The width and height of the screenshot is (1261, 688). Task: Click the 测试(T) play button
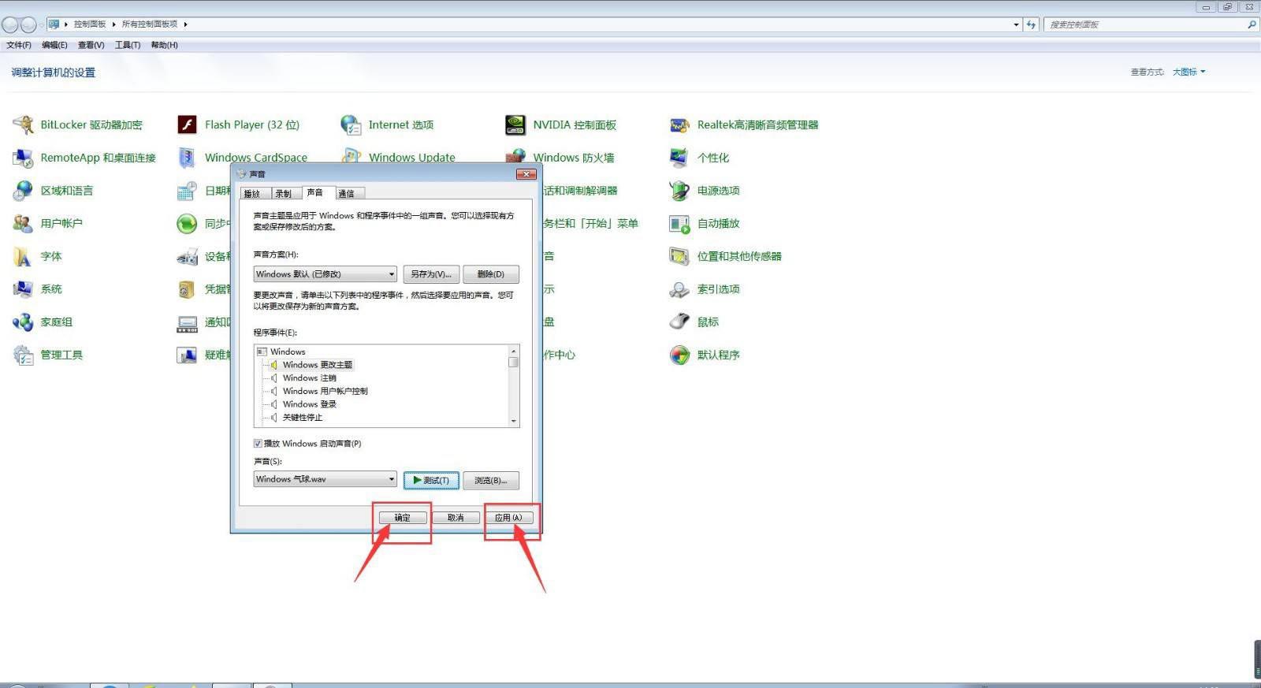tap(431, 480)
